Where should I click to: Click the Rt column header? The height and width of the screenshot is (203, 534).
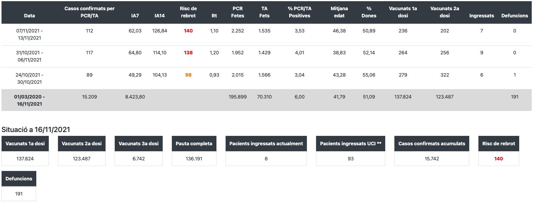[x=214, y=16]
